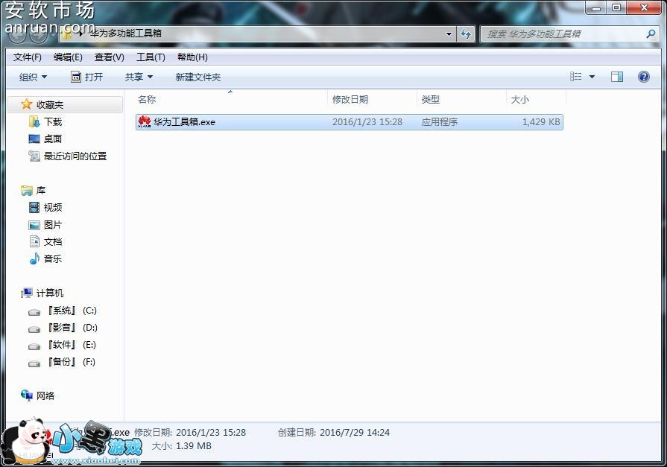Open 图片 library
The image size is (667, 467).
point(53,225)
